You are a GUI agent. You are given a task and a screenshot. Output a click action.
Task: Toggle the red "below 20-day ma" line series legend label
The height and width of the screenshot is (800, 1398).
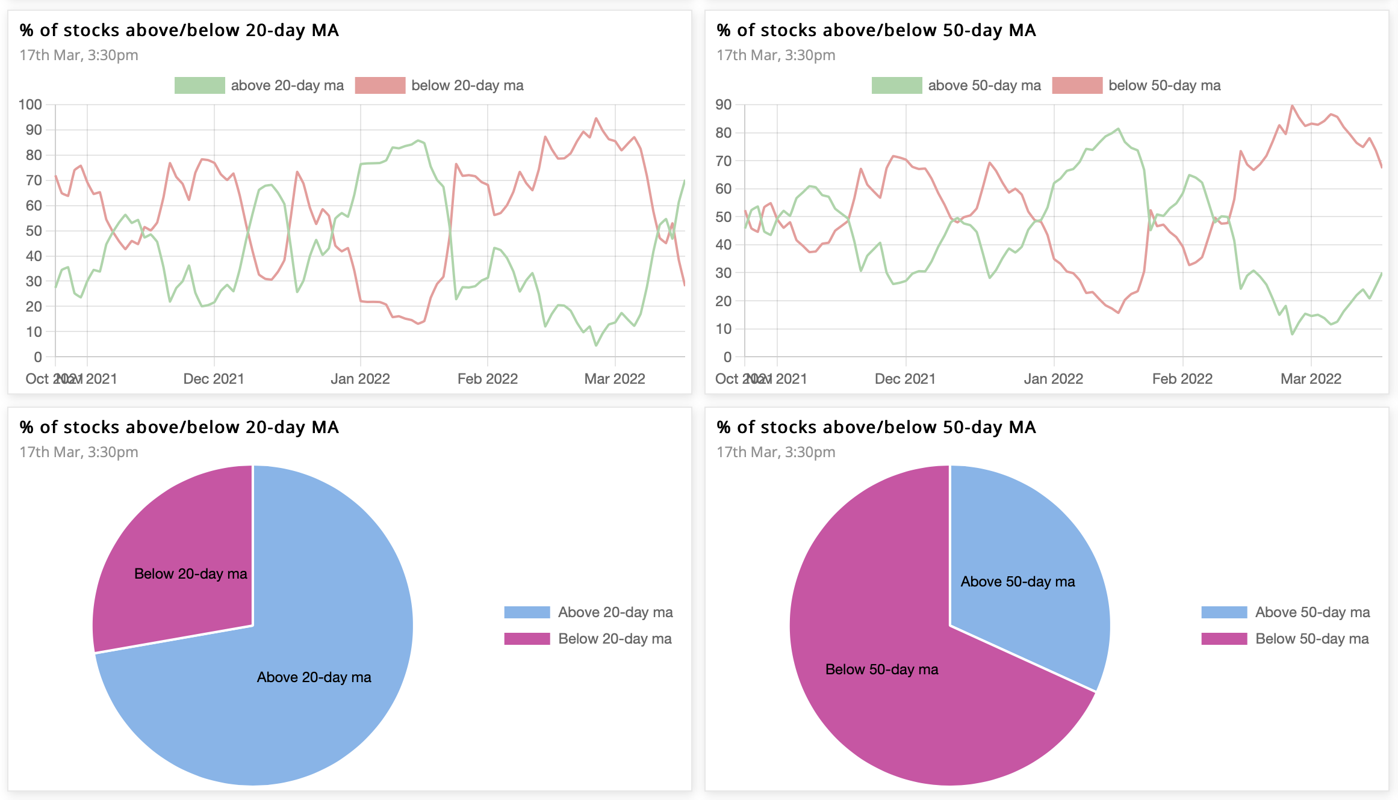point(467,85)
